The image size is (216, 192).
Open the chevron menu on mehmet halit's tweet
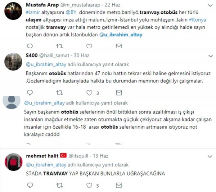pos(210,156)
